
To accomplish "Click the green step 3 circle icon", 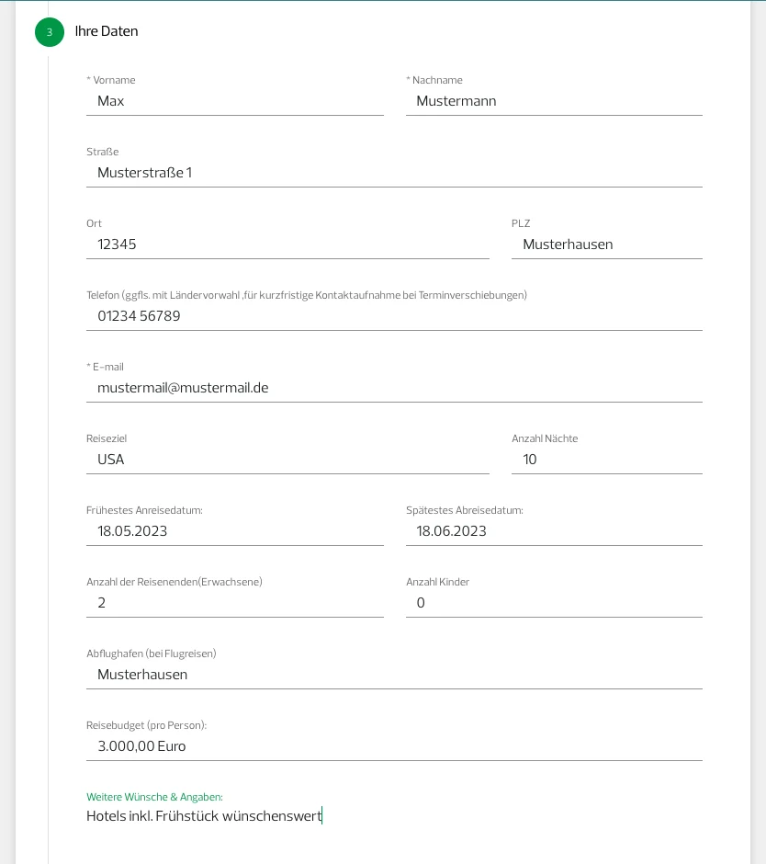I will coord(50,32).
